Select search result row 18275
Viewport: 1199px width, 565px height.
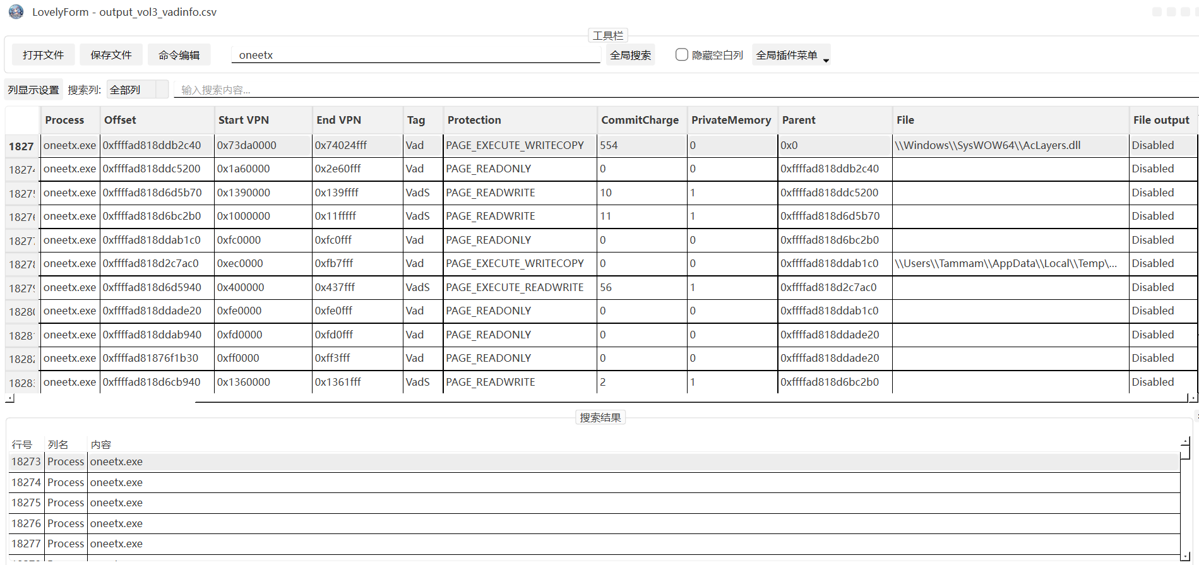[x=594, y=503]
